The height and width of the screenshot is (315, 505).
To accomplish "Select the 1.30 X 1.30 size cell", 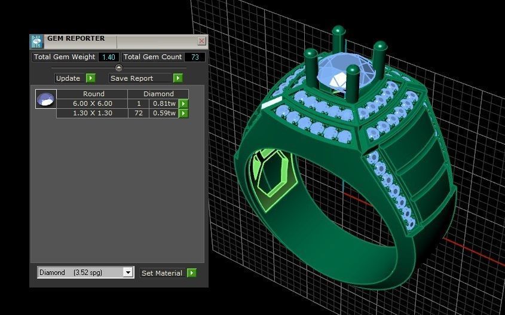I will tap(92, 113).
